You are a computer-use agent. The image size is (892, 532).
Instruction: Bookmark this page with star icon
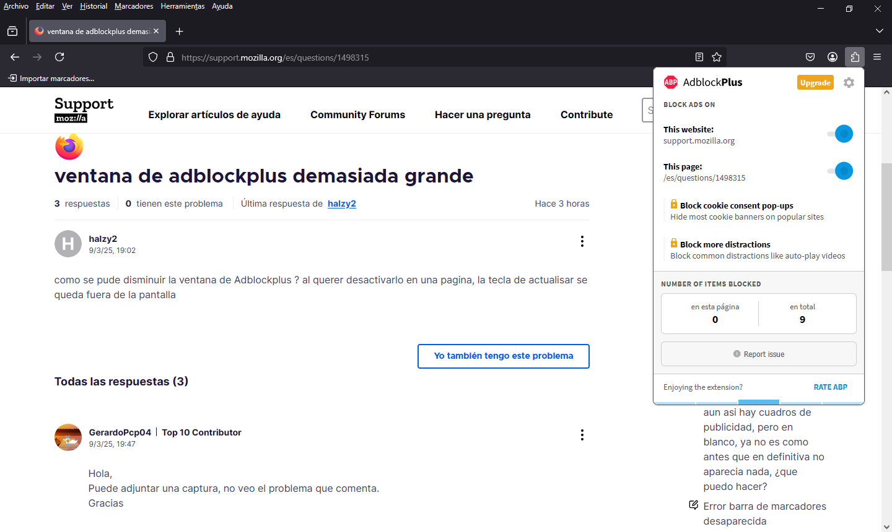click(717, 57)
